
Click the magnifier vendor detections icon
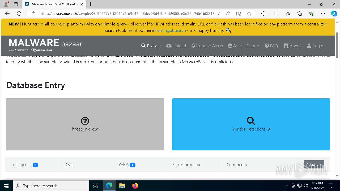point(251,121)
